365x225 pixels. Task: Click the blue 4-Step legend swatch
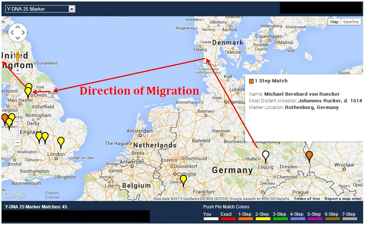click(x=298, y=219)
